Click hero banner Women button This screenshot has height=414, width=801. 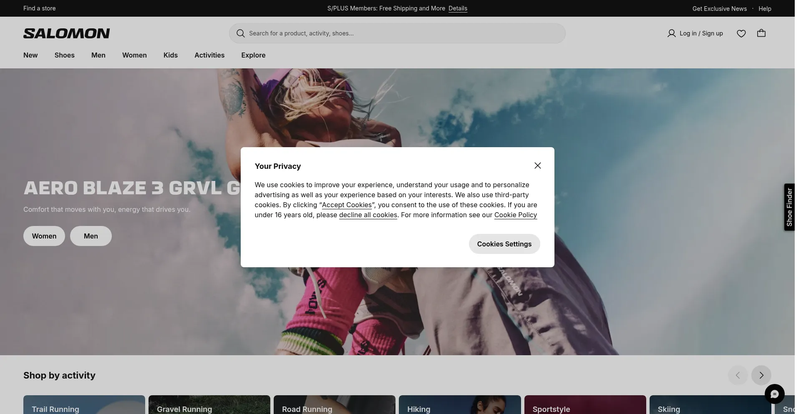[x=44, y=236]
